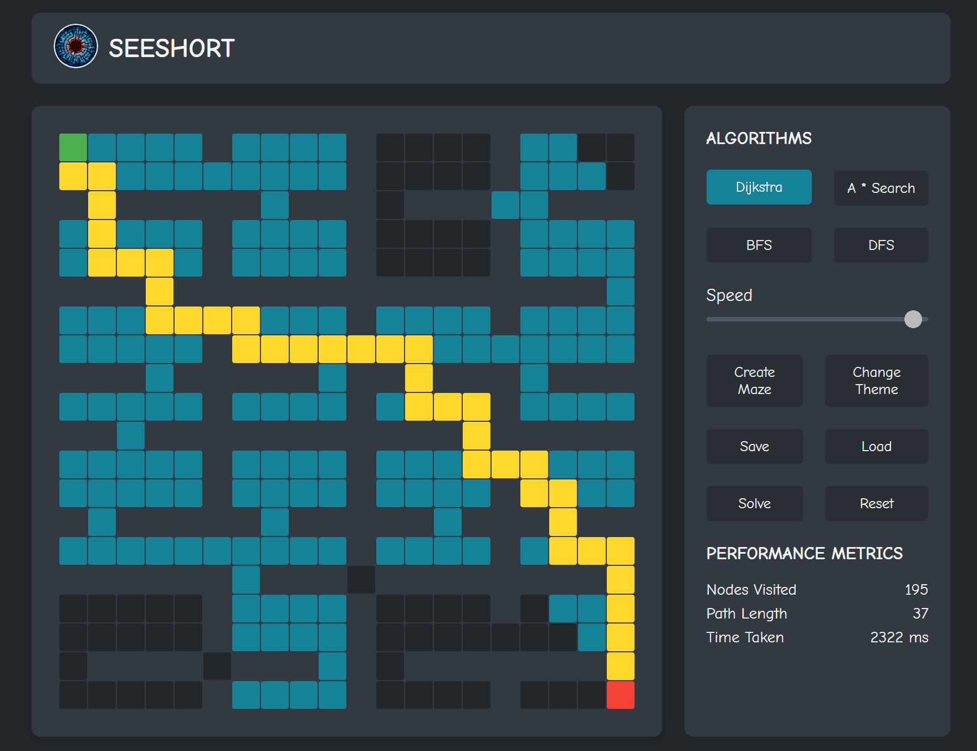Click the Speed slider handle
The height and width of the screenshot is (751, 977).
913,319
